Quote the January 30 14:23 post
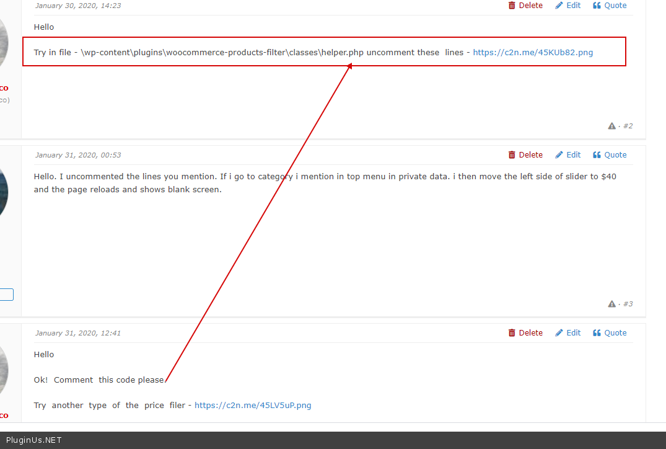Image resolution: width=666 pixels, height=449 pixels. click(x=610, y=6)
